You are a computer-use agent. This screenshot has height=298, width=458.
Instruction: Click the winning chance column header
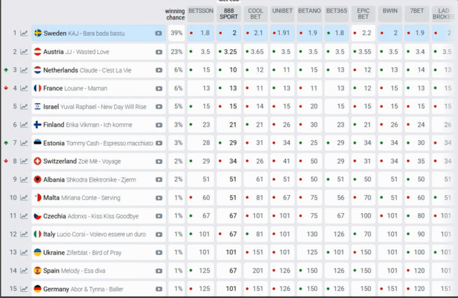[175, 14]
